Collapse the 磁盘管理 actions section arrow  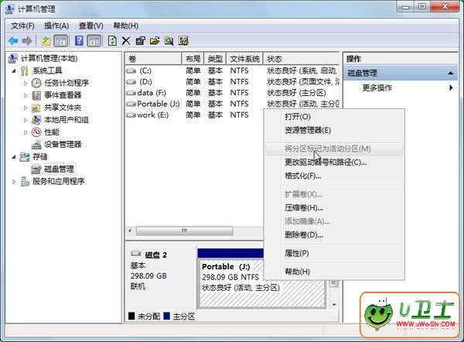click(x=450, y=73)
